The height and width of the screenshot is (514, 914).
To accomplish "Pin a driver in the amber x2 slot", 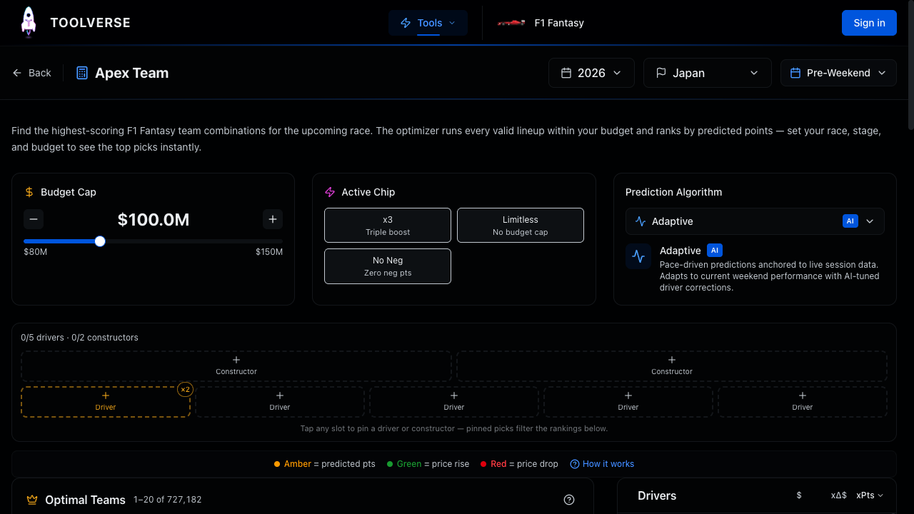I will tap(106, 401).
